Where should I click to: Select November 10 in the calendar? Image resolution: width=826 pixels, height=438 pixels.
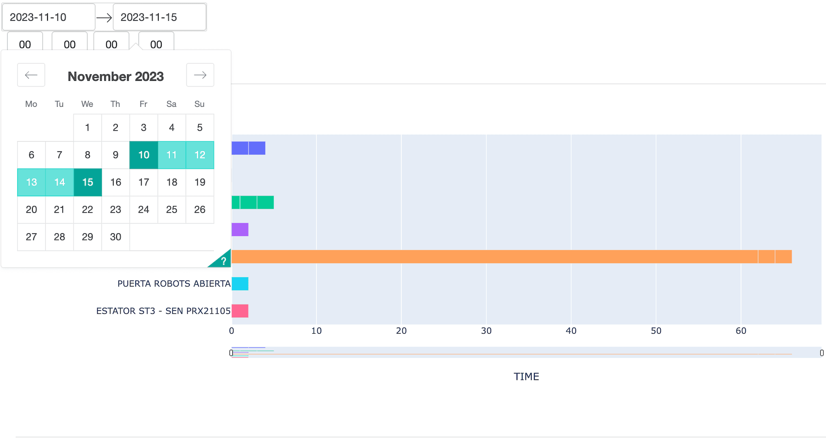(143, 155)
